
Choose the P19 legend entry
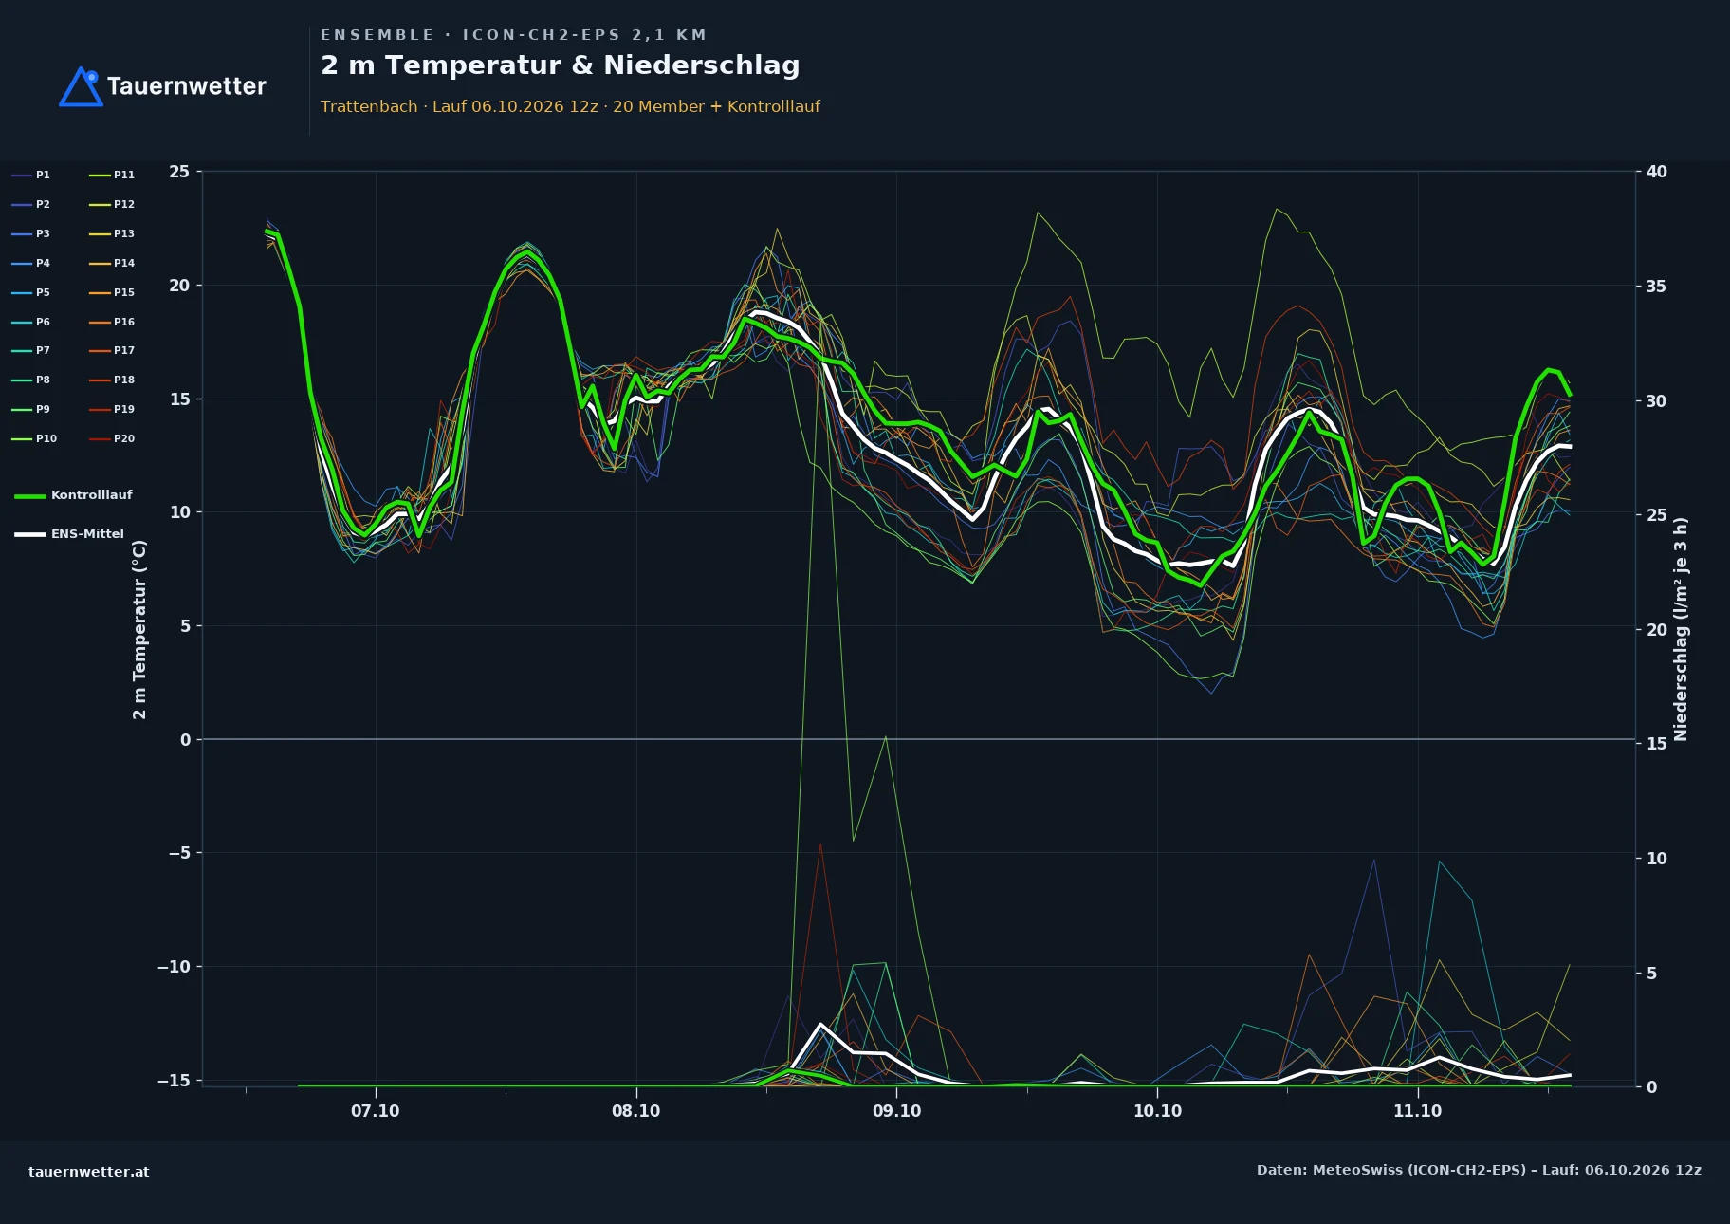(112, 409)
